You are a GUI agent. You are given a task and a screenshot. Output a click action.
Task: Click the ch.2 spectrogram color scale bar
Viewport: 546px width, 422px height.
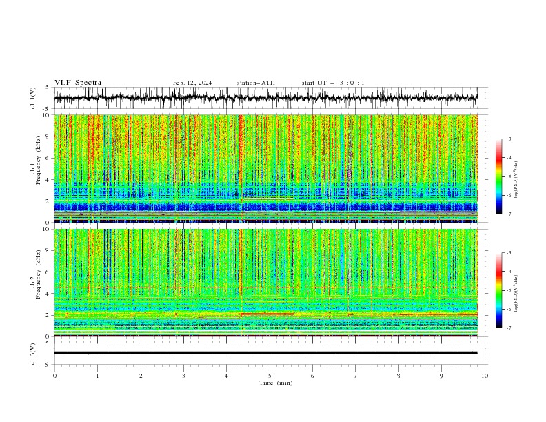pyautogui.click(x=499, y=290)
